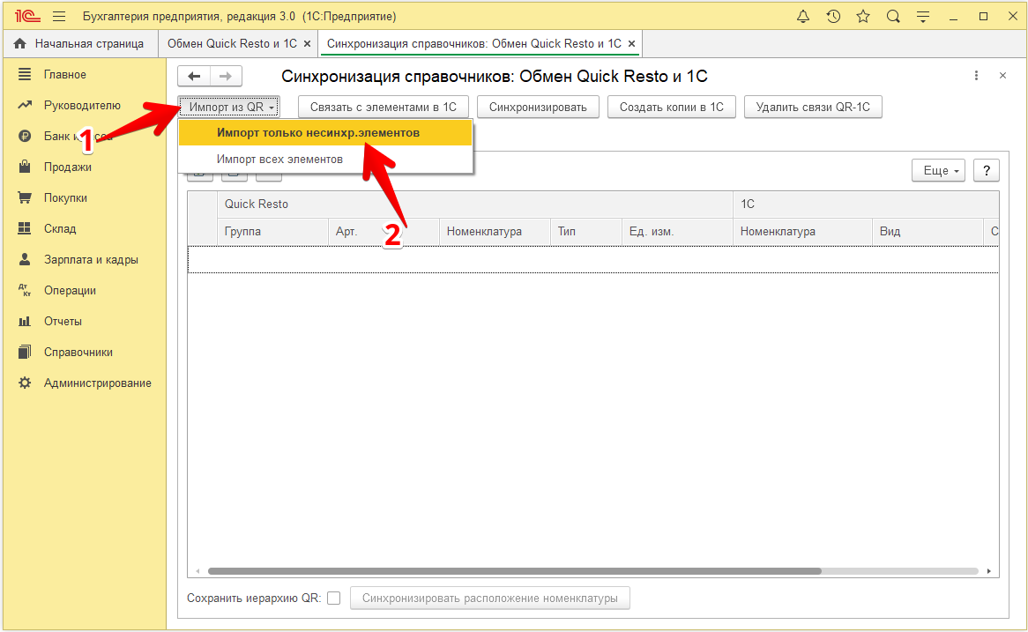Open the history clock icon

tap(833, 17)
